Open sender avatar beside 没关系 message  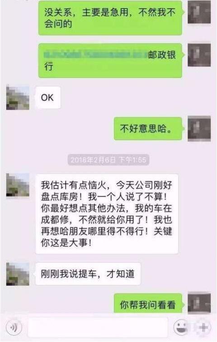pos(199,12)
